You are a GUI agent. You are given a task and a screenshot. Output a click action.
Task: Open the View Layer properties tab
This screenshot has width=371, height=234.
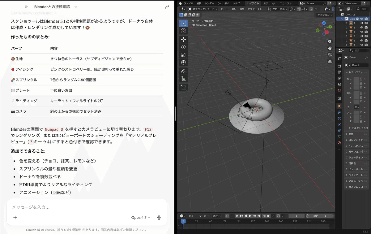tap(339, 78)
